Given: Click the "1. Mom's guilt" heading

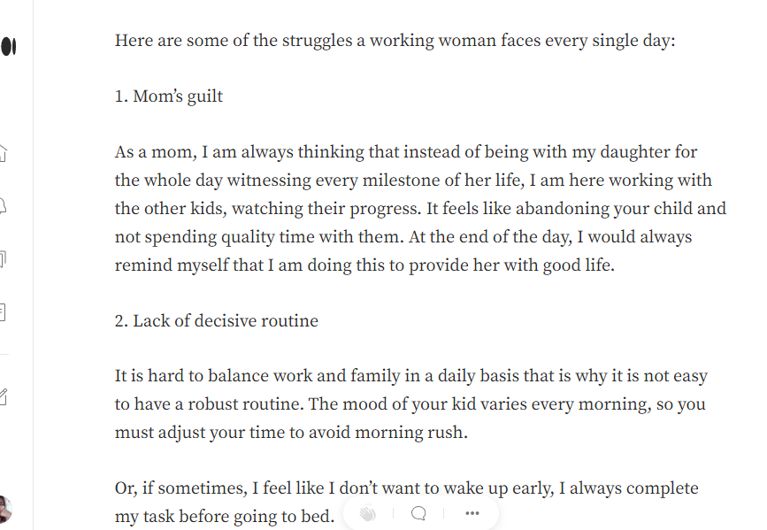Looking at the screenshot, I should tap(169, 96).
